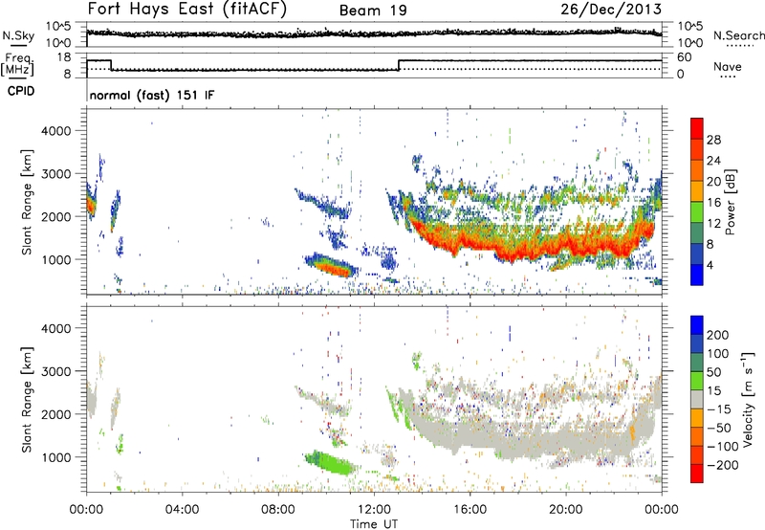Click the 'Power [dB]' colorbar label
The height and width of the screenshot is (530, 765).
point(730,202)
